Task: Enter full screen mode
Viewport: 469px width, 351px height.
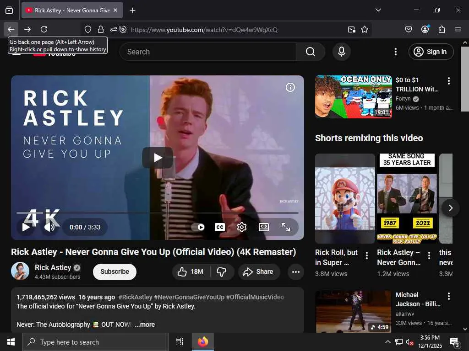Action: click(x=286, y=227)
